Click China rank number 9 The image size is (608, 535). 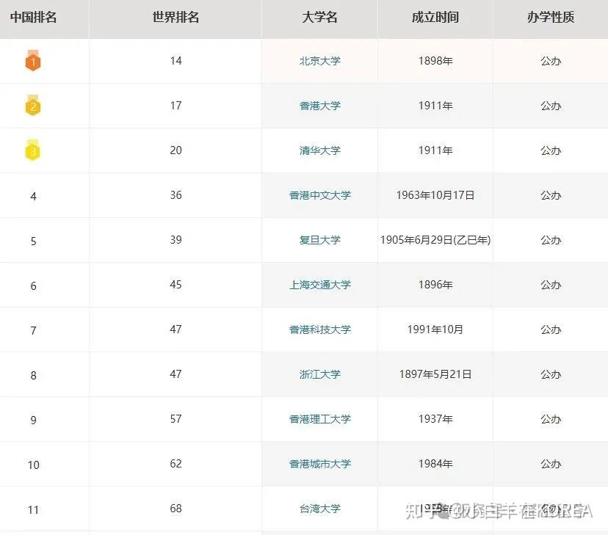[33, 421]
